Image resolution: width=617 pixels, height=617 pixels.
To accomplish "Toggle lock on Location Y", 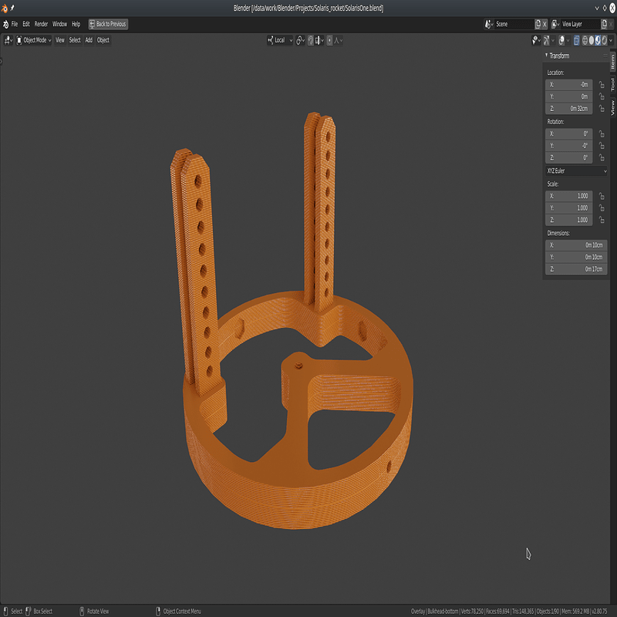I will coord(602,96).
